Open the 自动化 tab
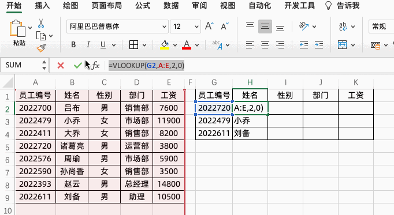 tap(260, 6)
